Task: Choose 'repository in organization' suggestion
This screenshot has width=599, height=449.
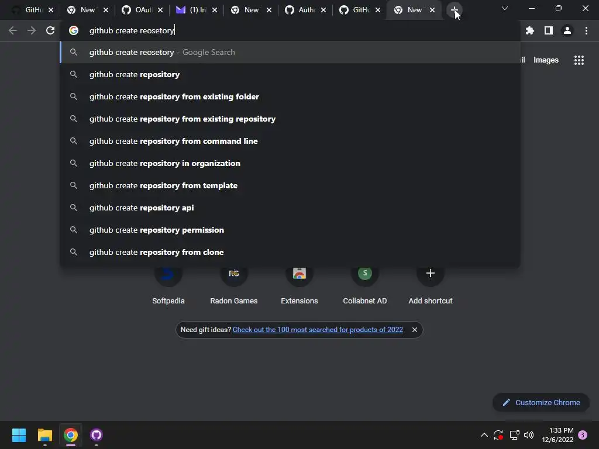Action: (x=290, y=163)
